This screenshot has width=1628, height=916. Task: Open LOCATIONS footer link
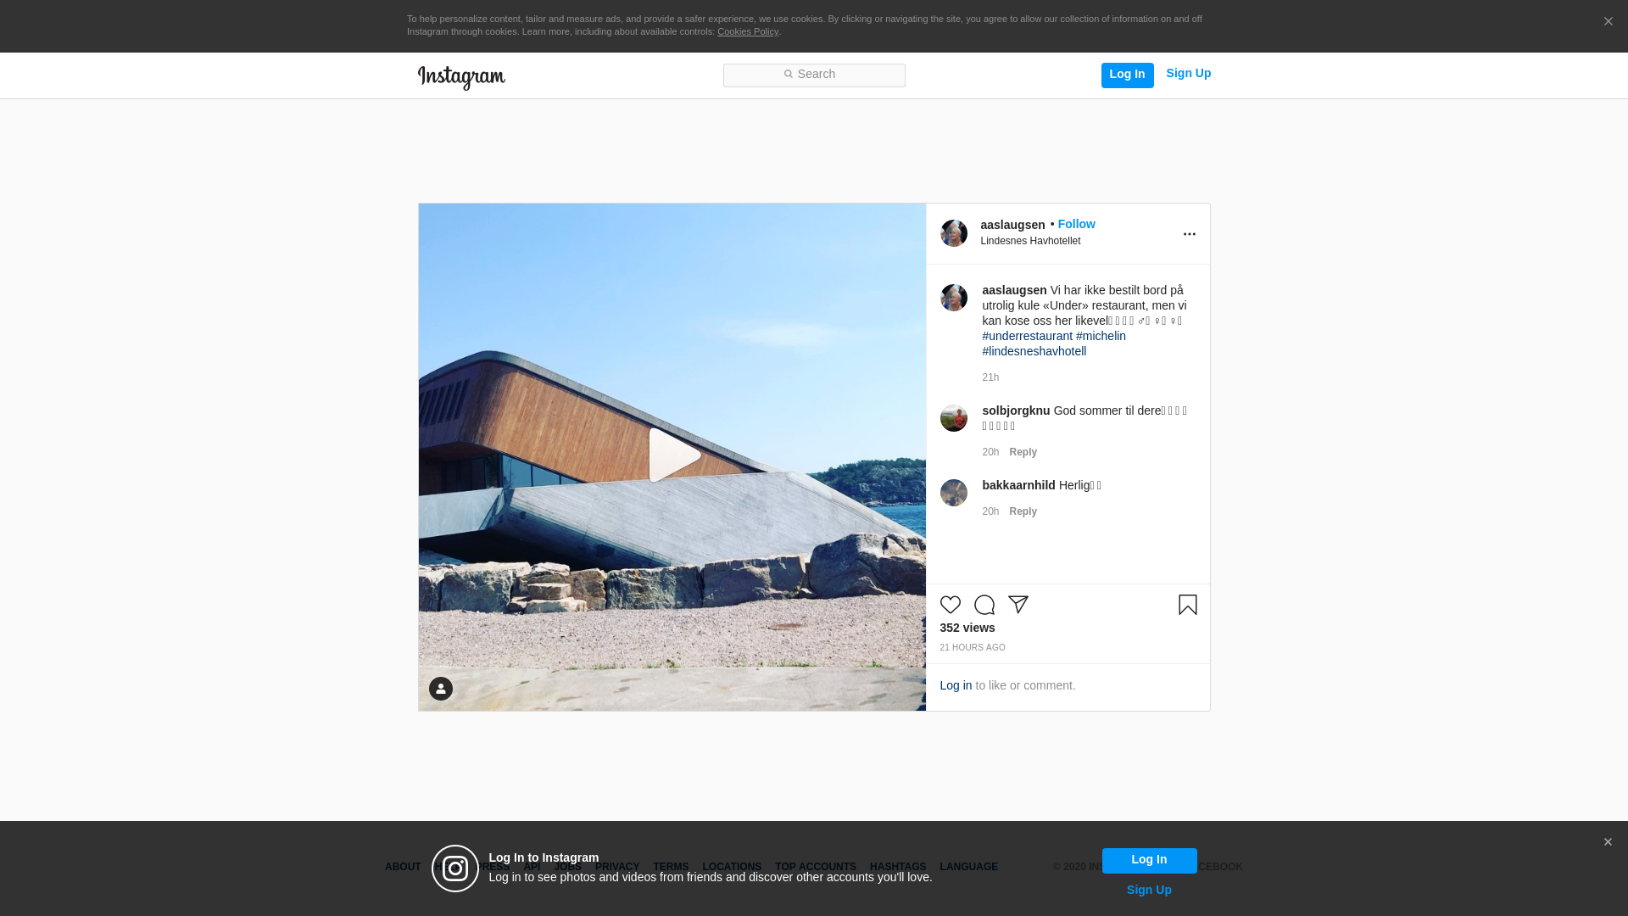pos(732,867)
